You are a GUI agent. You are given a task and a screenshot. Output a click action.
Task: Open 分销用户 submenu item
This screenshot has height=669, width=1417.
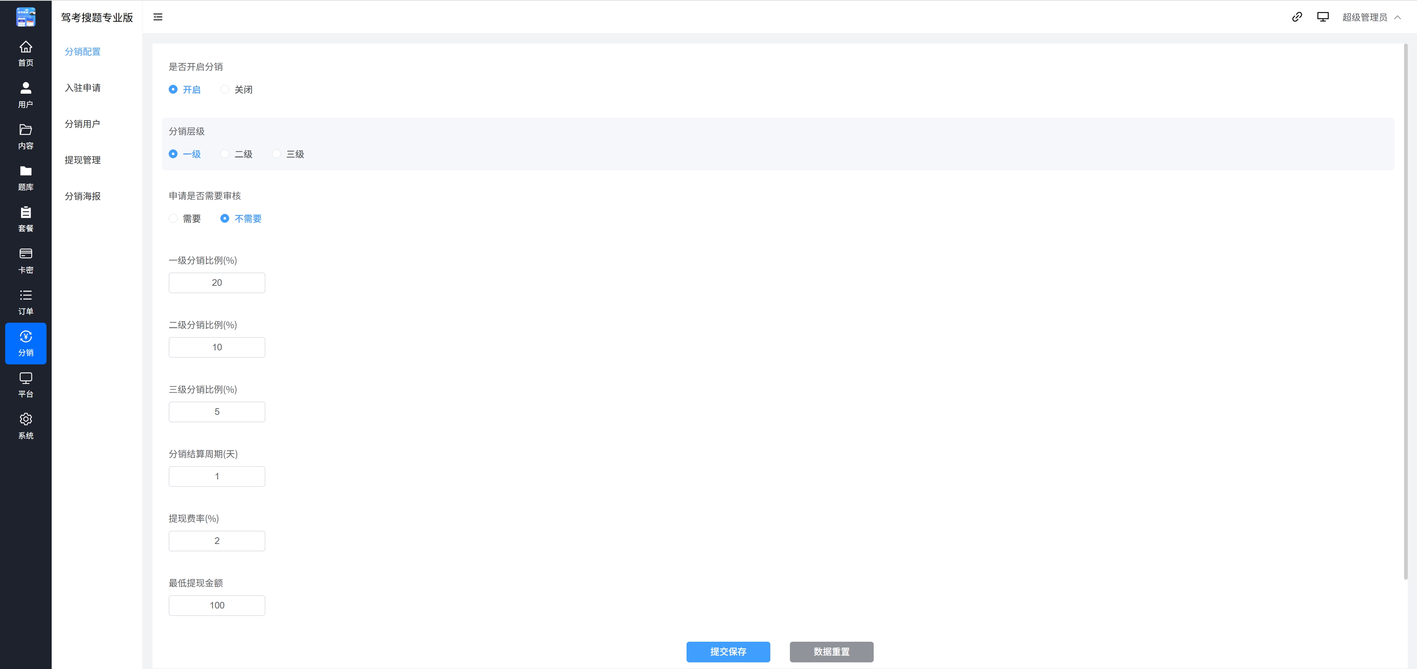click(83, 124)
